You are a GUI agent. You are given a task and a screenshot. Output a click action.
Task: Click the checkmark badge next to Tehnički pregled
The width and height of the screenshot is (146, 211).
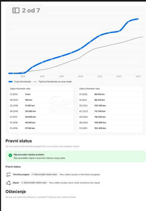point(44,174)
